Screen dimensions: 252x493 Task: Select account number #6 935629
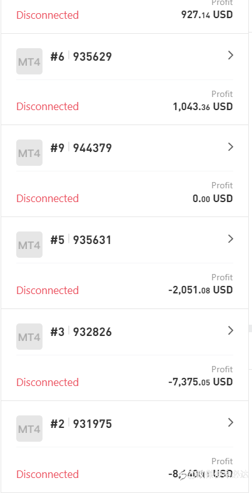click(x=81, y=56)
